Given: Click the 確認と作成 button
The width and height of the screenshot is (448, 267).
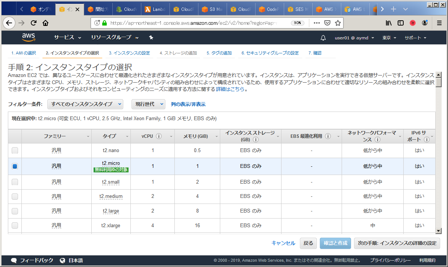Looking at the screenshot, I should coord(335,243).
